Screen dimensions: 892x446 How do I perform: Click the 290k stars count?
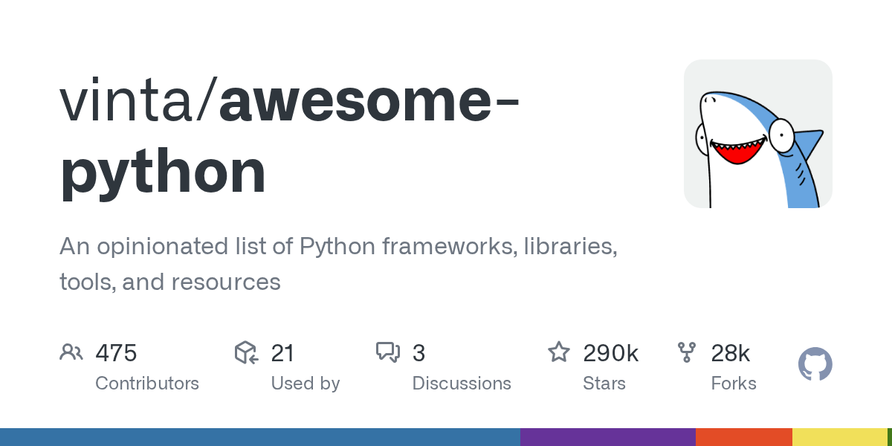[x=610, y=353]
